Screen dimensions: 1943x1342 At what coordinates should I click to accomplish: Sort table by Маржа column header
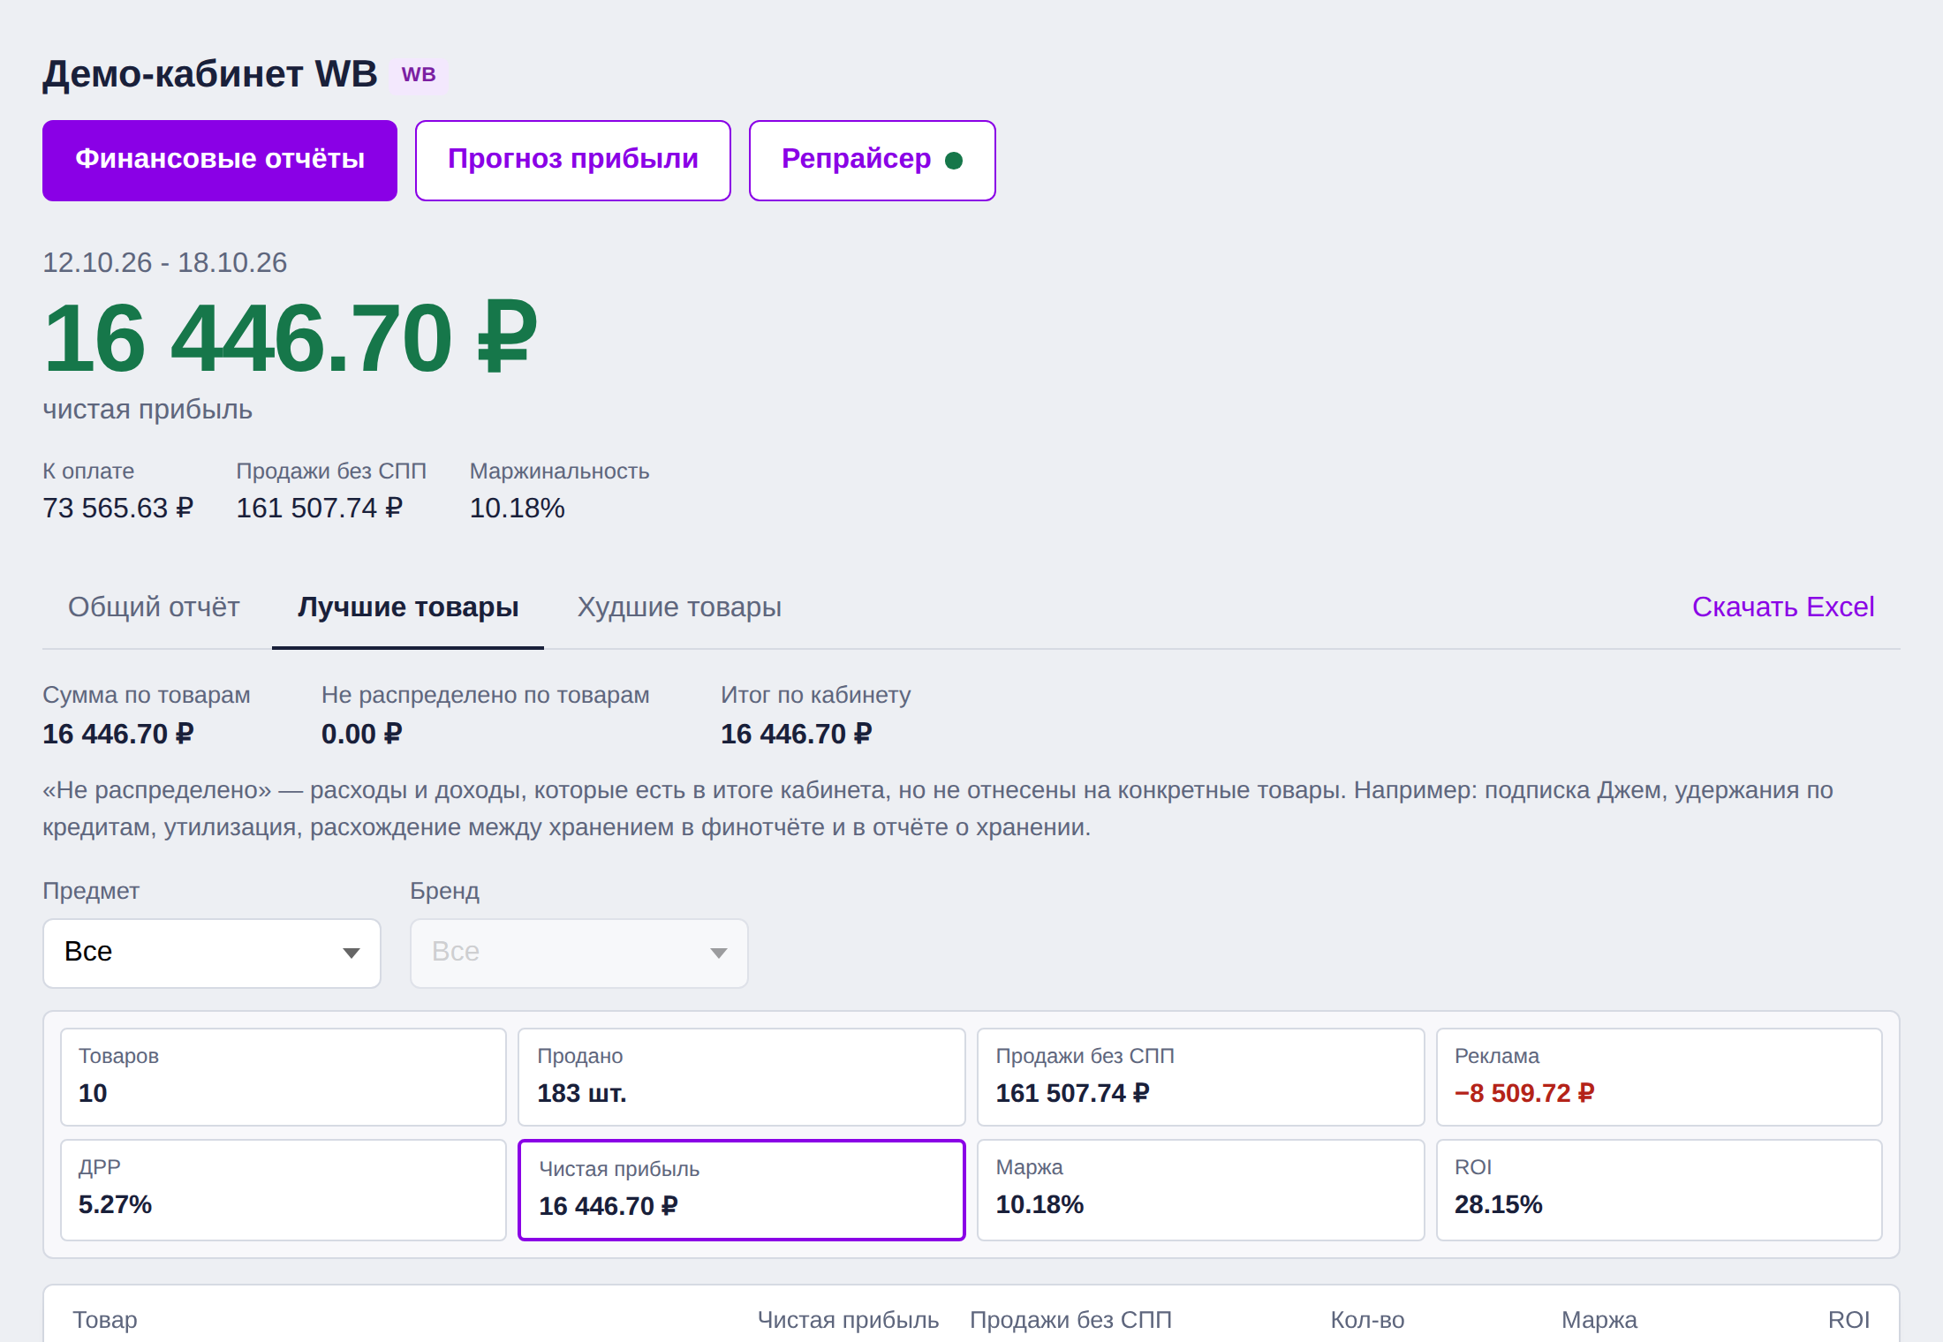pyautogui.click(x=1599, y=1321)
